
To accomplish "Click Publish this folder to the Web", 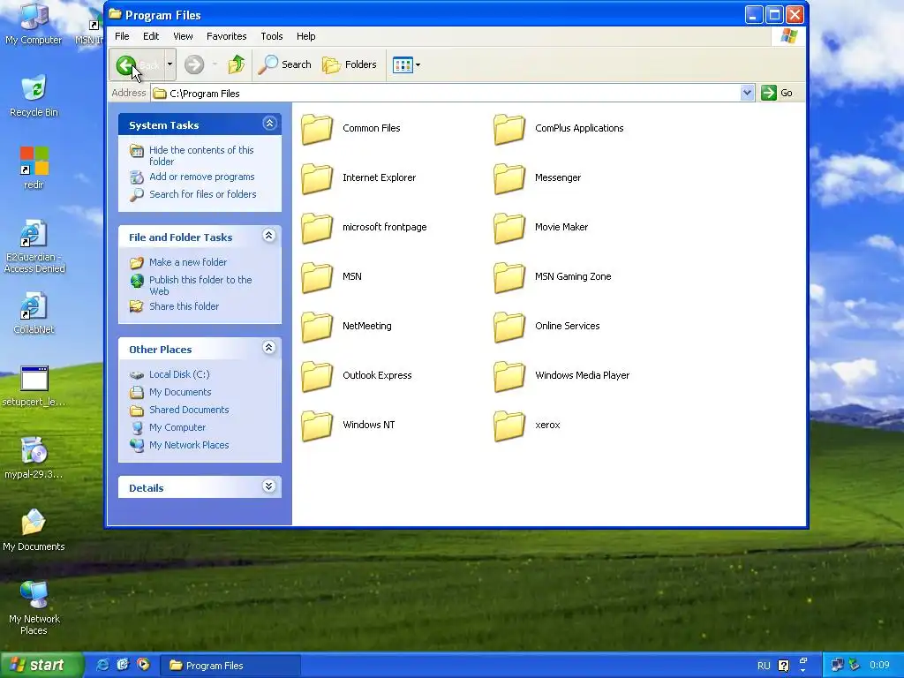I will (x=200, y=285).
